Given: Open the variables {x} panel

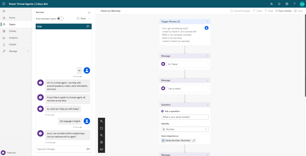Looking at the screenshot, I should pos(102,149).
